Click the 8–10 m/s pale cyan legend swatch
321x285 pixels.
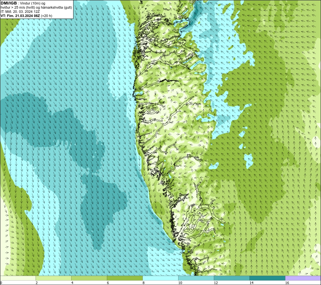(160, 278)
